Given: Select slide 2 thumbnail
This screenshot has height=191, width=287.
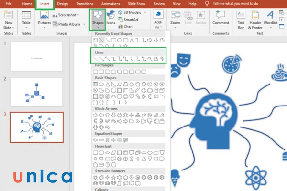Looking at the screenshot, I should [37, 92].
